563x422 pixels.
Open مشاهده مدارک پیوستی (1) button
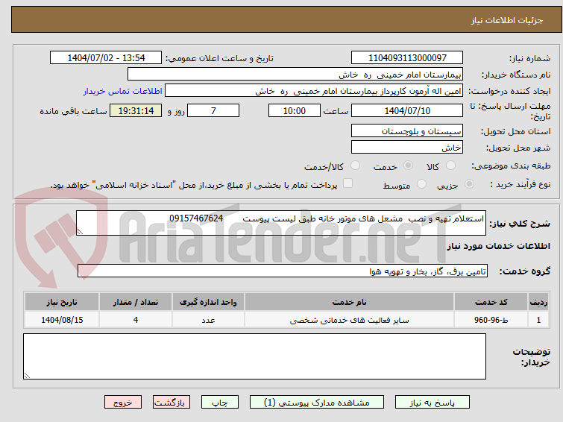pyautogui.click(x=317, y=403)
